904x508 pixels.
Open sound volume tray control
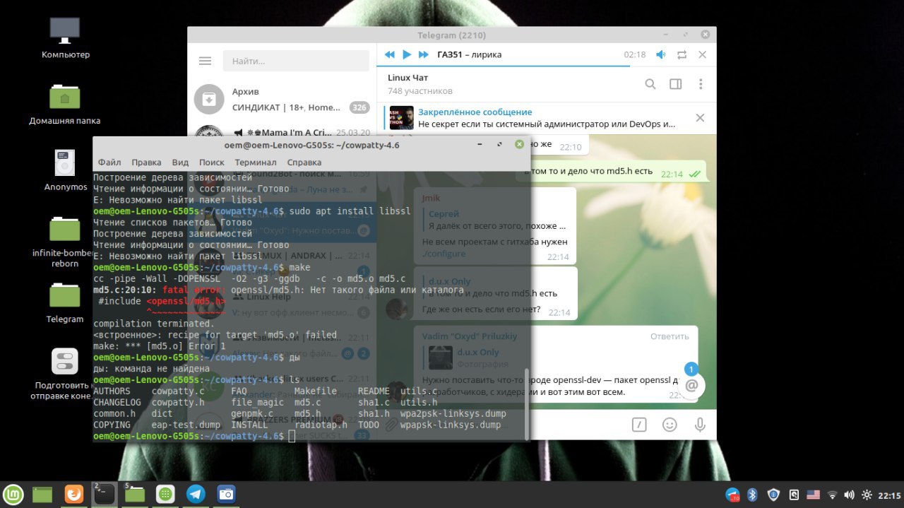click(x=849, y=495)
